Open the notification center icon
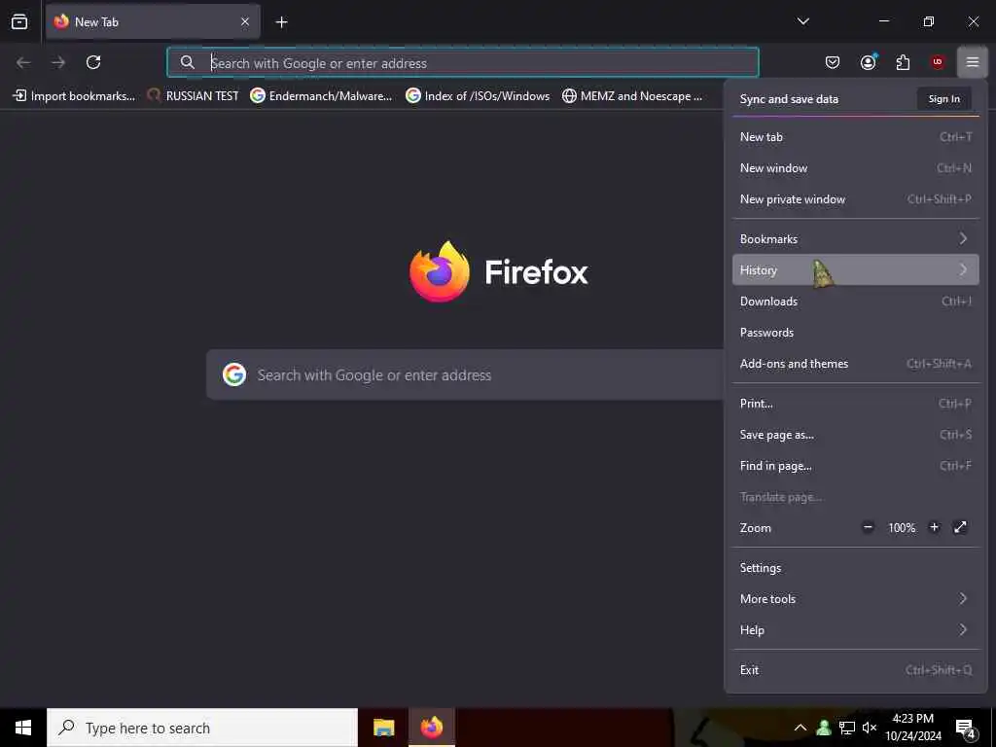The height and width of the screenshot is (747, 996). (966, 729)
